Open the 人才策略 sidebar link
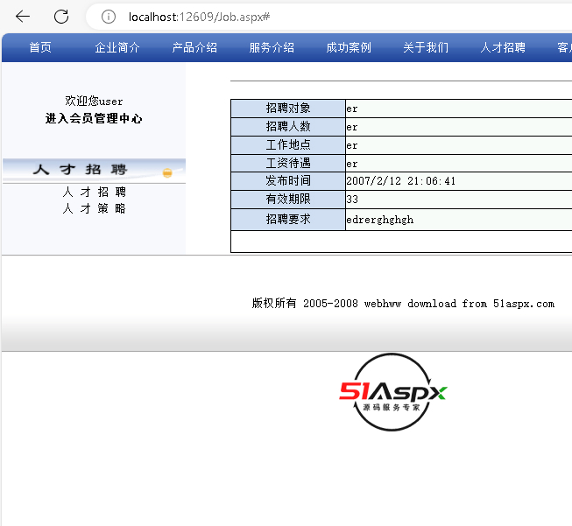This screenshot has height=526, width=572. pos(94,208)
